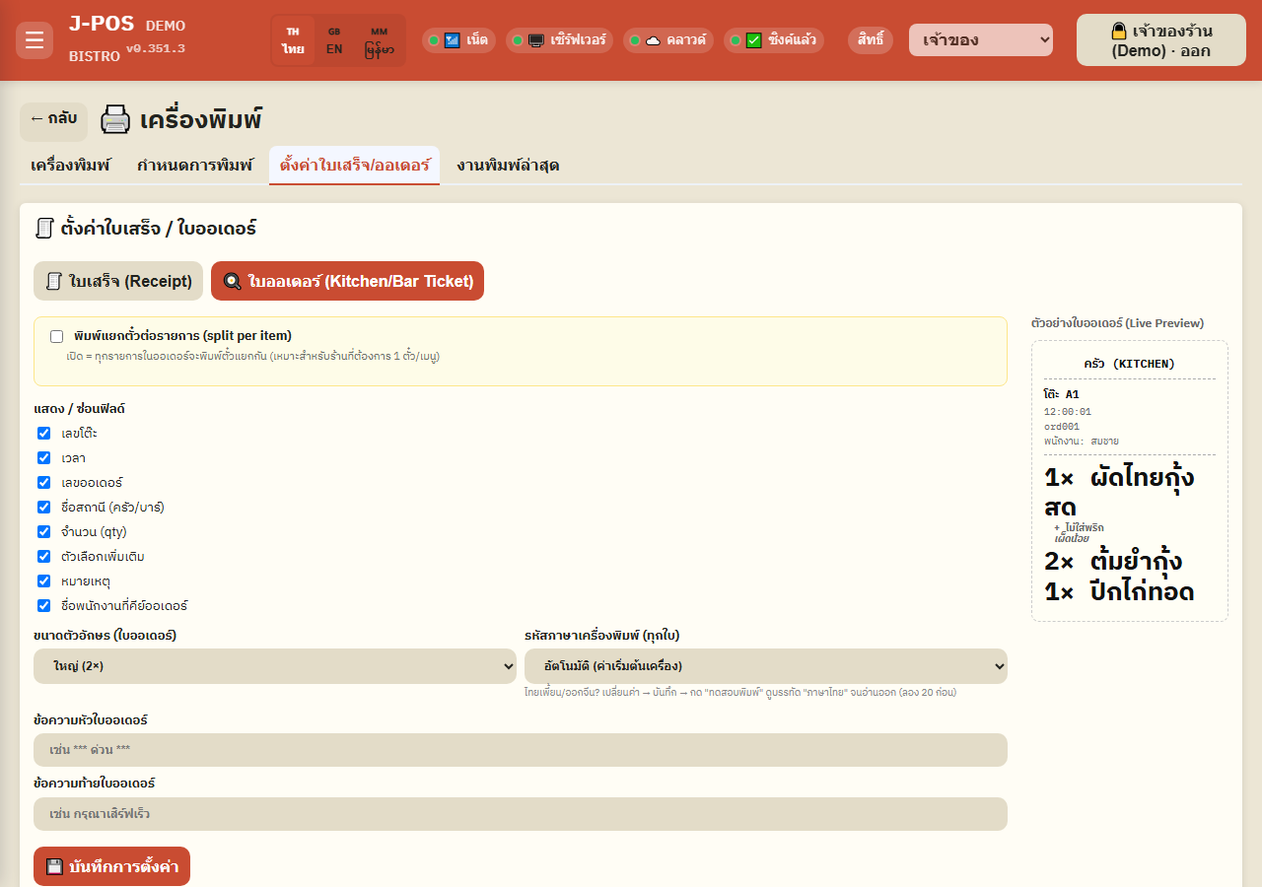The height and width of the screenshot is (887, 1262).
Task: Click the floppy disk save icon
Action: [x=54, y=866]
